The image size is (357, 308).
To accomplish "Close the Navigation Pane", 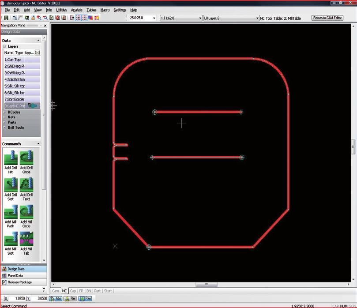I will tap(45, 25).
